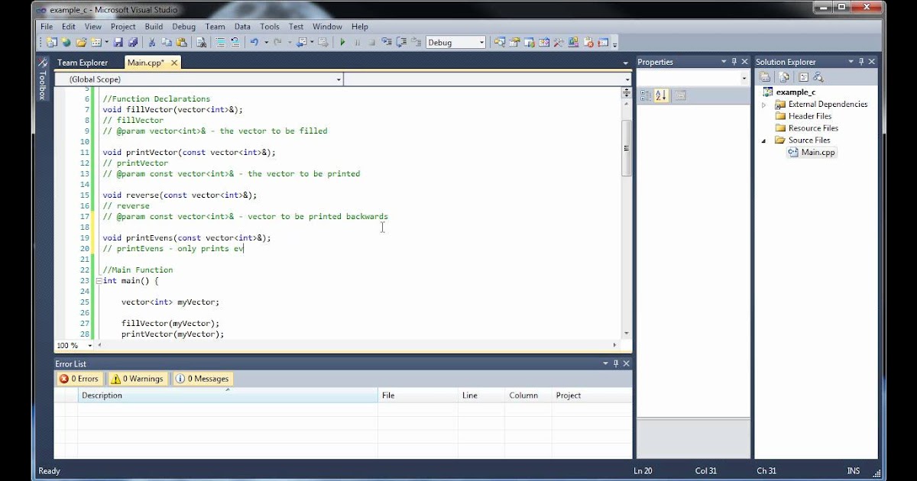Switch Properties to Categorized view
This screenshot has height=481, width=917.
pyautogui.click(x=645, y=95)
